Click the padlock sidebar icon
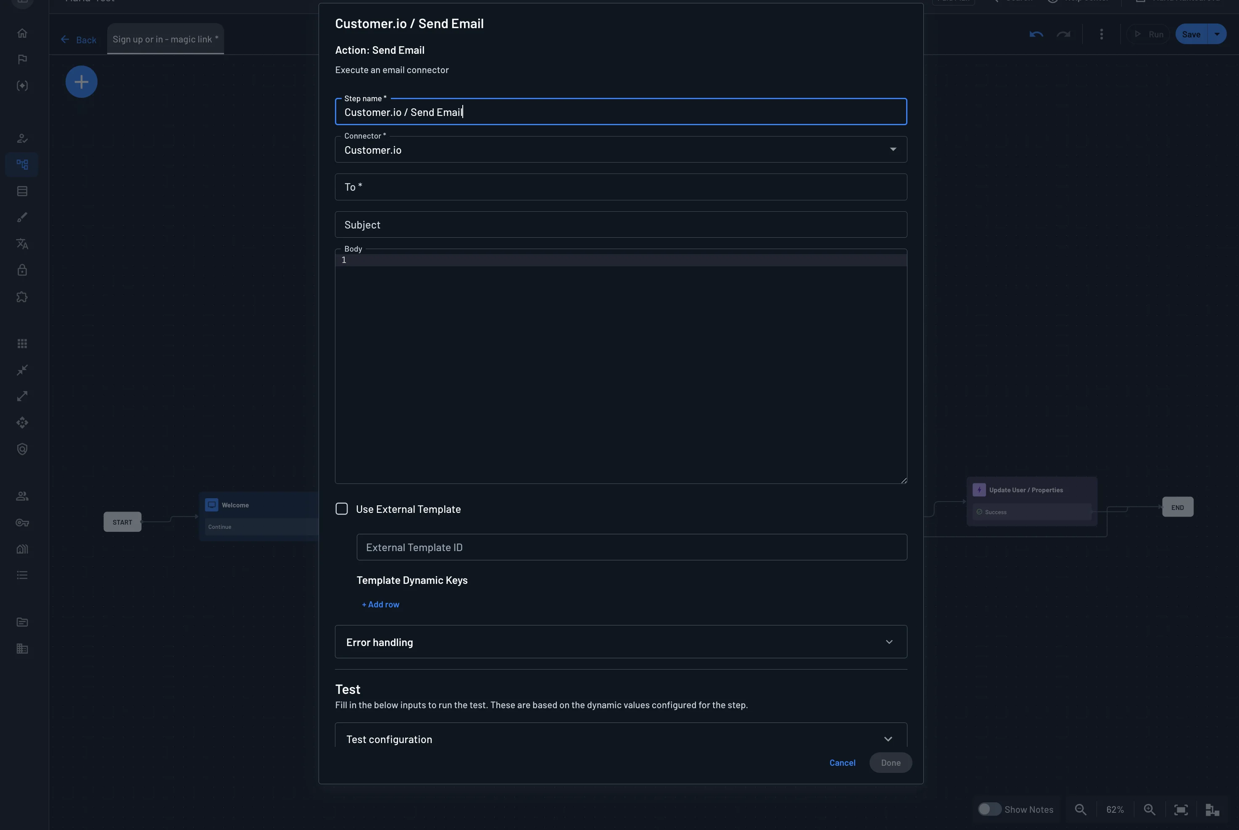1239x830 pixels. pyautogui.click(x=22, y=270)
